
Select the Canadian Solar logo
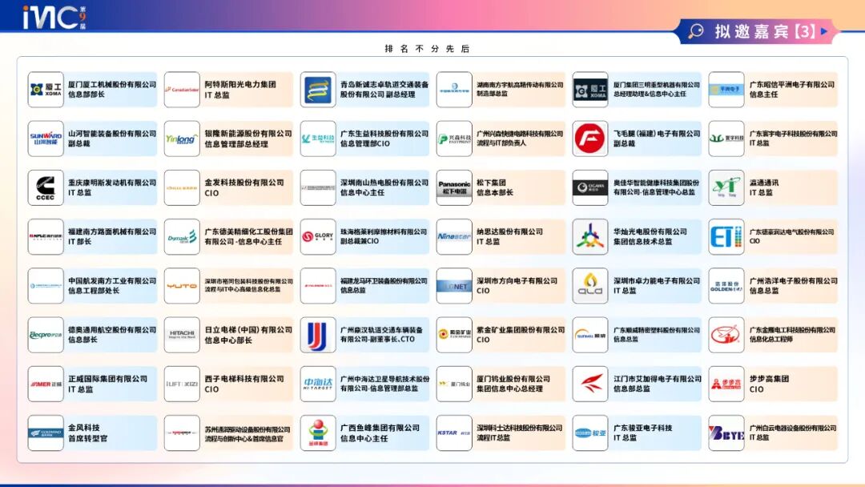[182, 90]
